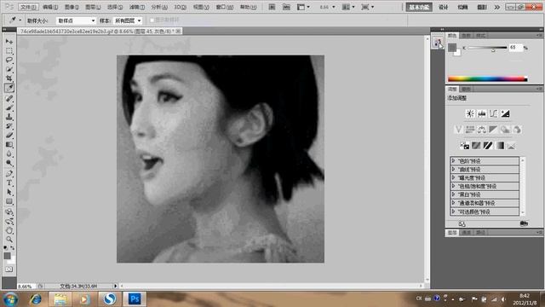
Task: Switch to the 设计 workspace
Action: [443, 7]
